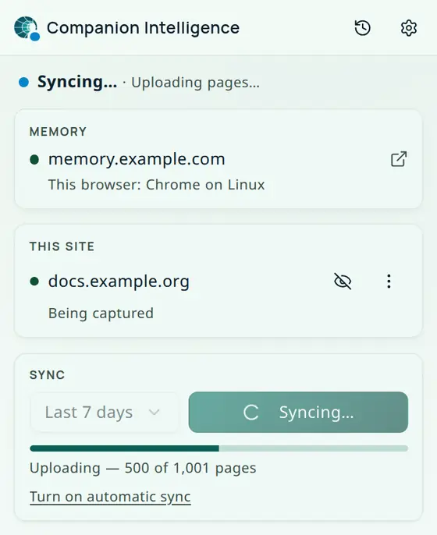The image size is (437, 535).
Task: Click the Syncing... button
Action: pyautogui.click(x=298, y=412)
